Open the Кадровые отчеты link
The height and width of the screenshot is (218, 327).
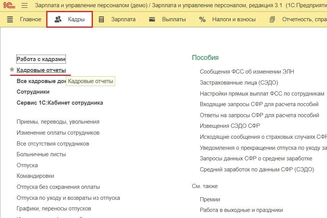[41, 70]
